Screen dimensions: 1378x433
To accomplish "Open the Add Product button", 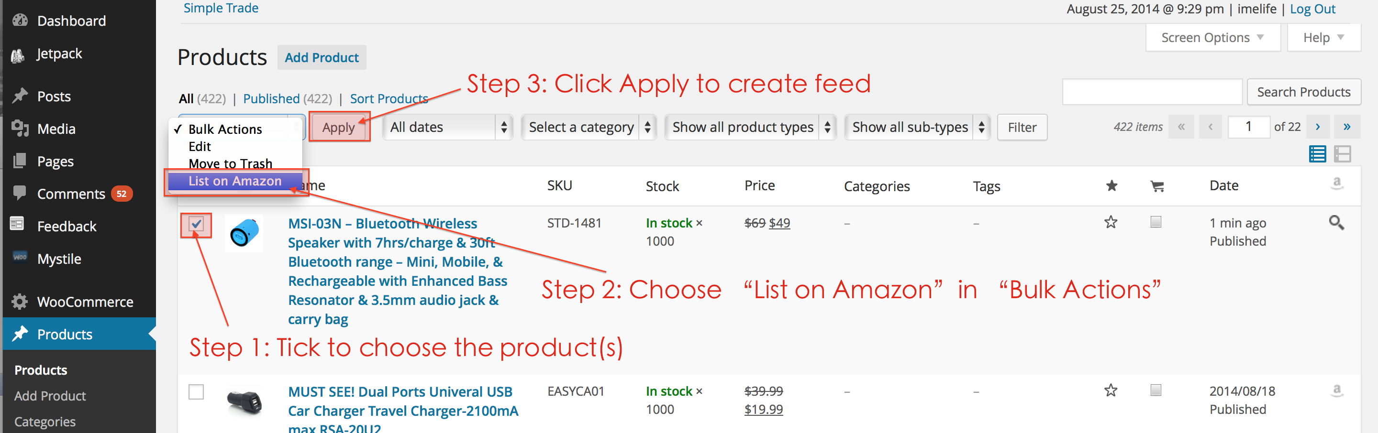I will (322, 58).
